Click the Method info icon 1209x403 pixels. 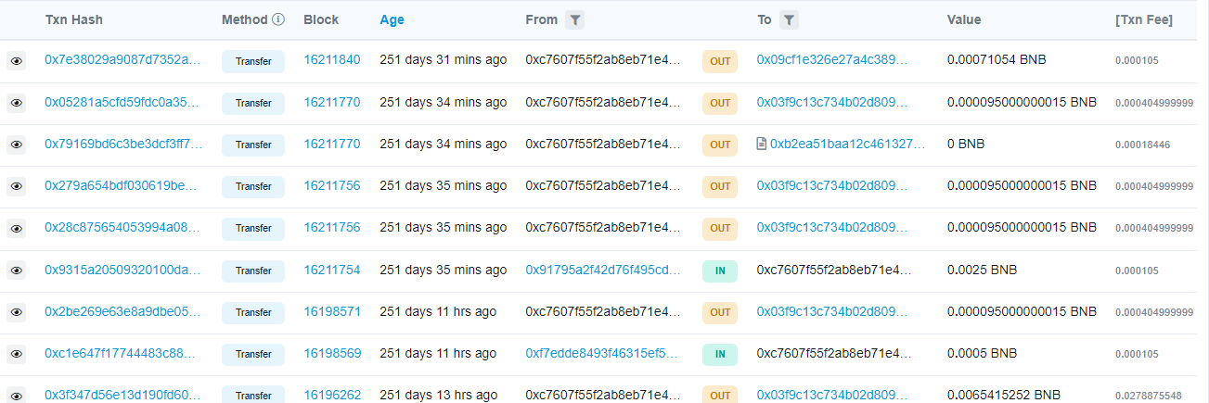pyautogui.click(x=278, y=19)
